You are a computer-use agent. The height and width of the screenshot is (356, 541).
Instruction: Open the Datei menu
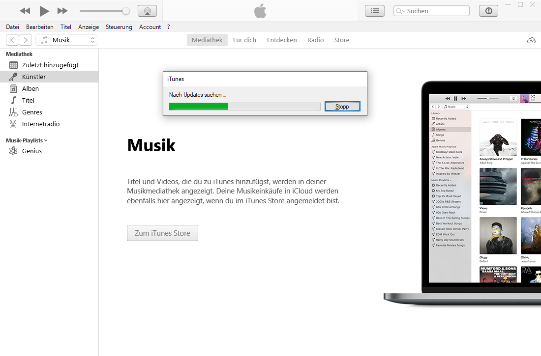click(12, 27)
